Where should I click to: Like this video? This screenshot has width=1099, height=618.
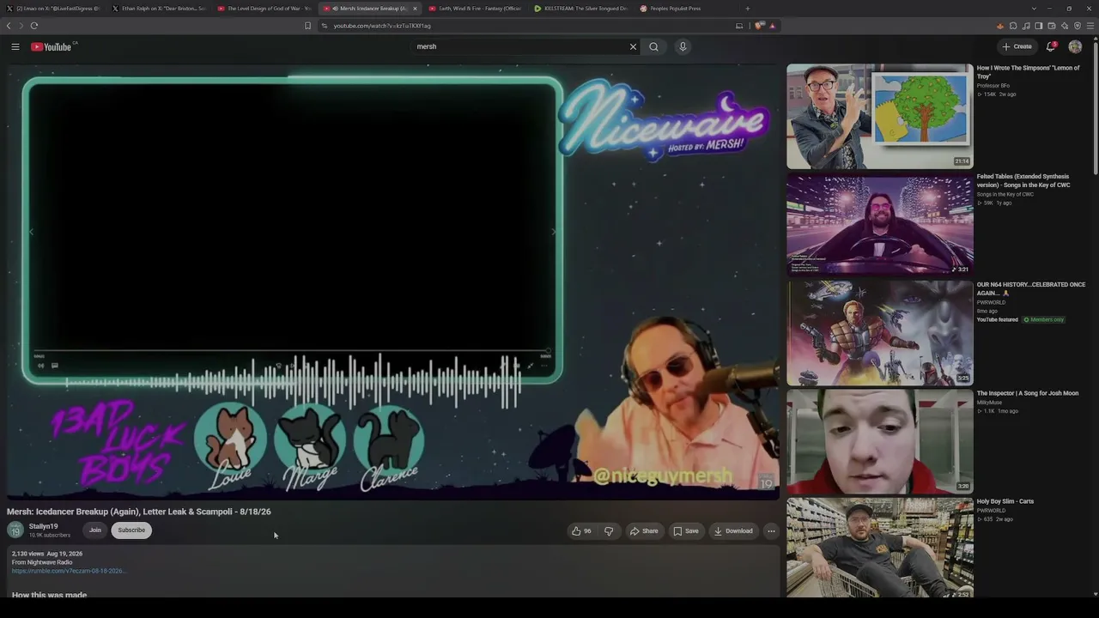point(581,530)
